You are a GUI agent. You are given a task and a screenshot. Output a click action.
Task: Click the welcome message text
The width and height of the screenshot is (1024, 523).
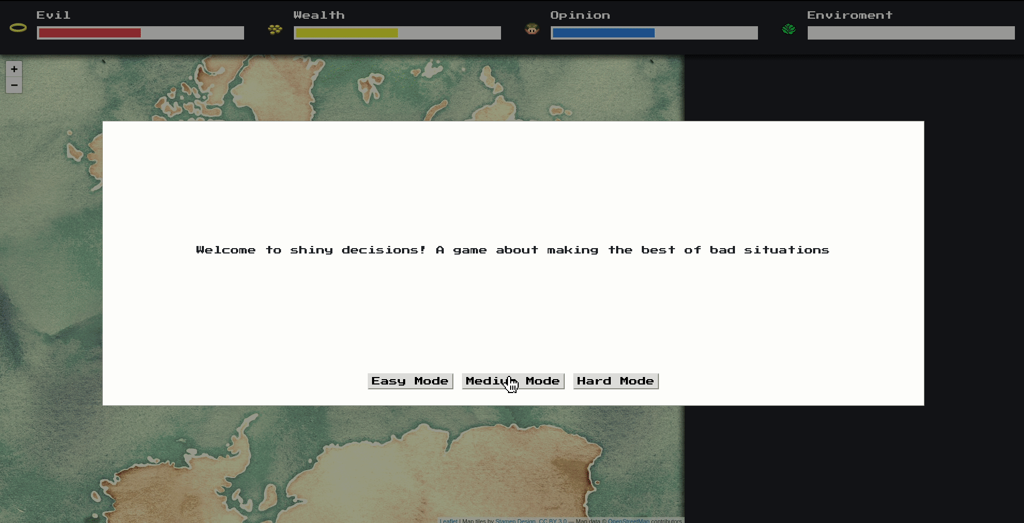[513, 250]
